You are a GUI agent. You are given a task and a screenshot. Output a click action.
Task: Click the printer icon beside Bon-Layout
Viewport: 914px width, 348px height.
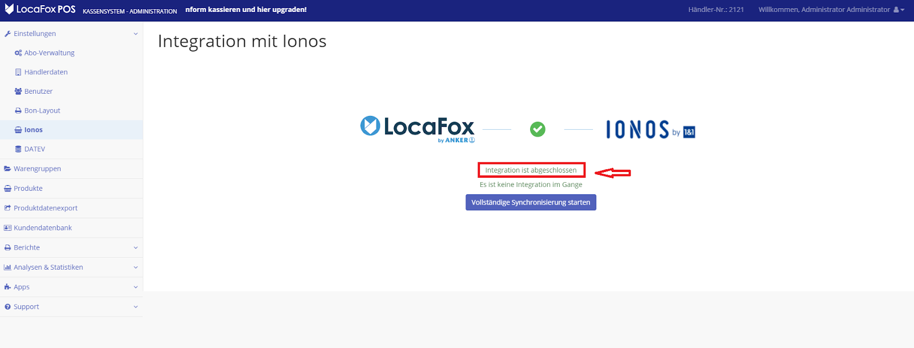[x=18, y=111]
